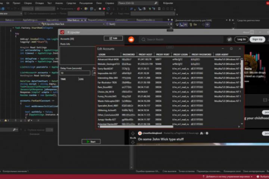269x179 pixels.
Task: Switch to the Status.cs tab
Action: click(9, 20)
